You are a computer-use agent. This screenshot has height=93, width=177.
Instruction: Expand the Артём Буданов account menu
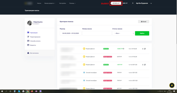pyautogui.click(x=144, y=3)
